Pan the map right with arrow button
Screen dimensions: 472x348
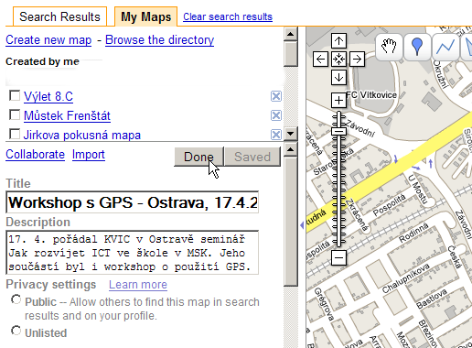pyautogui.click(x=357, y=59)
